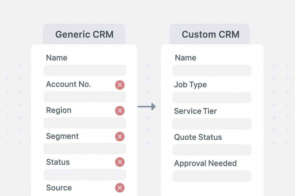Click the input field under Status
Viewport: 295px width, 196px height.
pyautogui.click(x=84, y=174)
